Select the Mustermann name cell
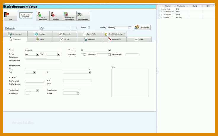 169,12
